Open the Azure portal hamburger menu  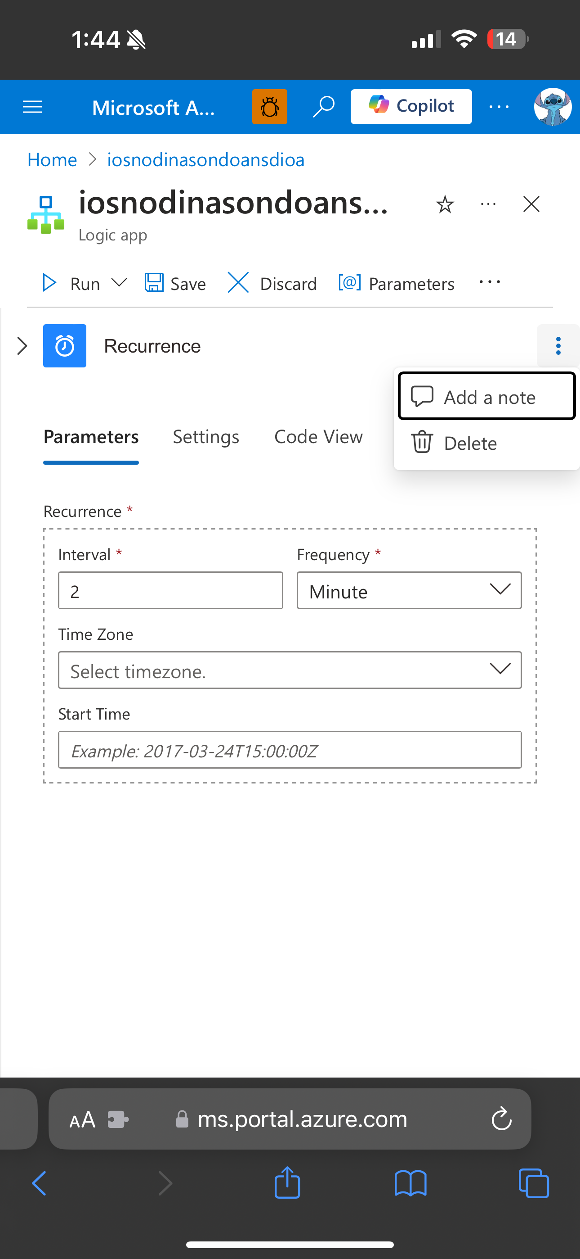(x=33, y=107)
